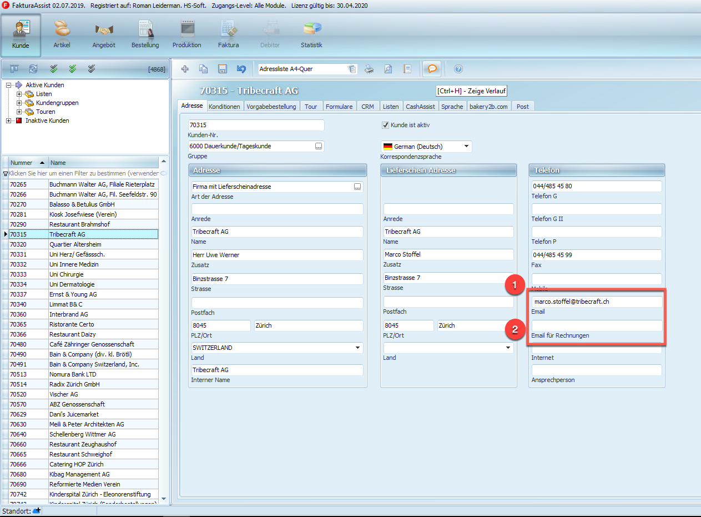This screenshot has width=701, height=517.
Task: Open the Bestellung module
Action: [x=145, y=35]
